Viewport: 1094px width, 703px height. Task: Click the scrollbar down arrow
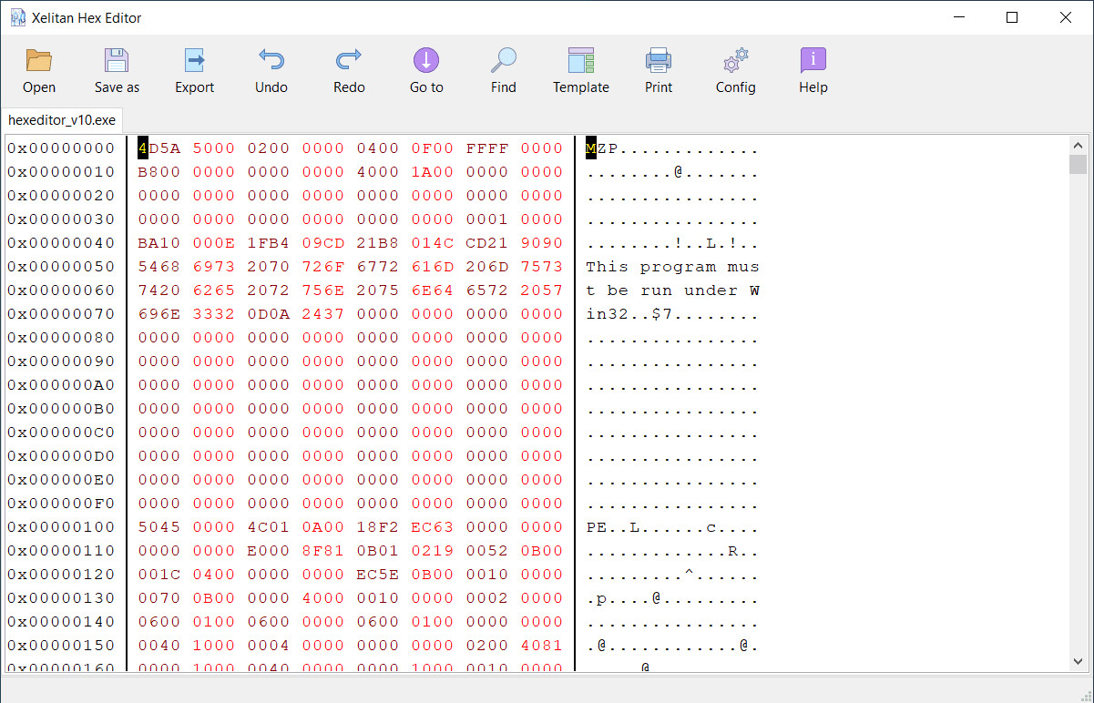coord(1079,662)
